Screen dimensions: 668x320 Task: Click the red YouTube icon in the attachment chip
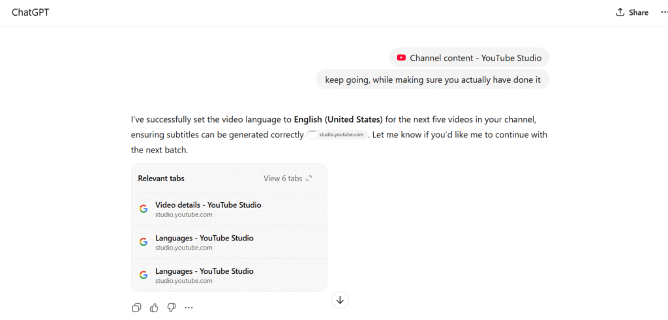[401, 58]
